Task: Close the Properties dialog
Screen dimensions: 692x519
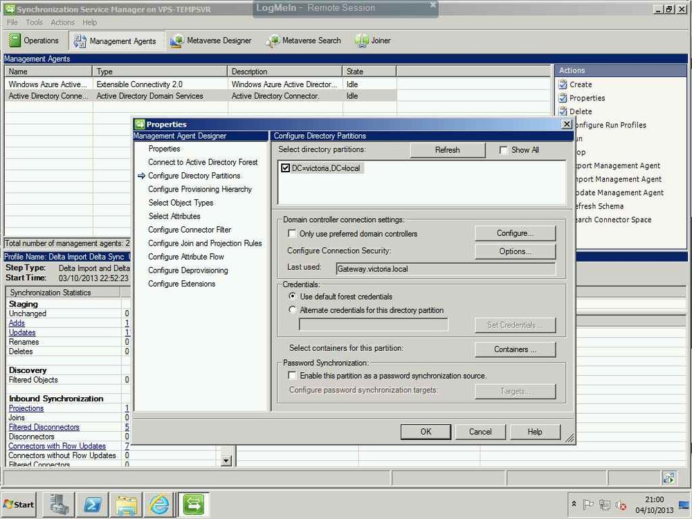Action: [567, 124]
